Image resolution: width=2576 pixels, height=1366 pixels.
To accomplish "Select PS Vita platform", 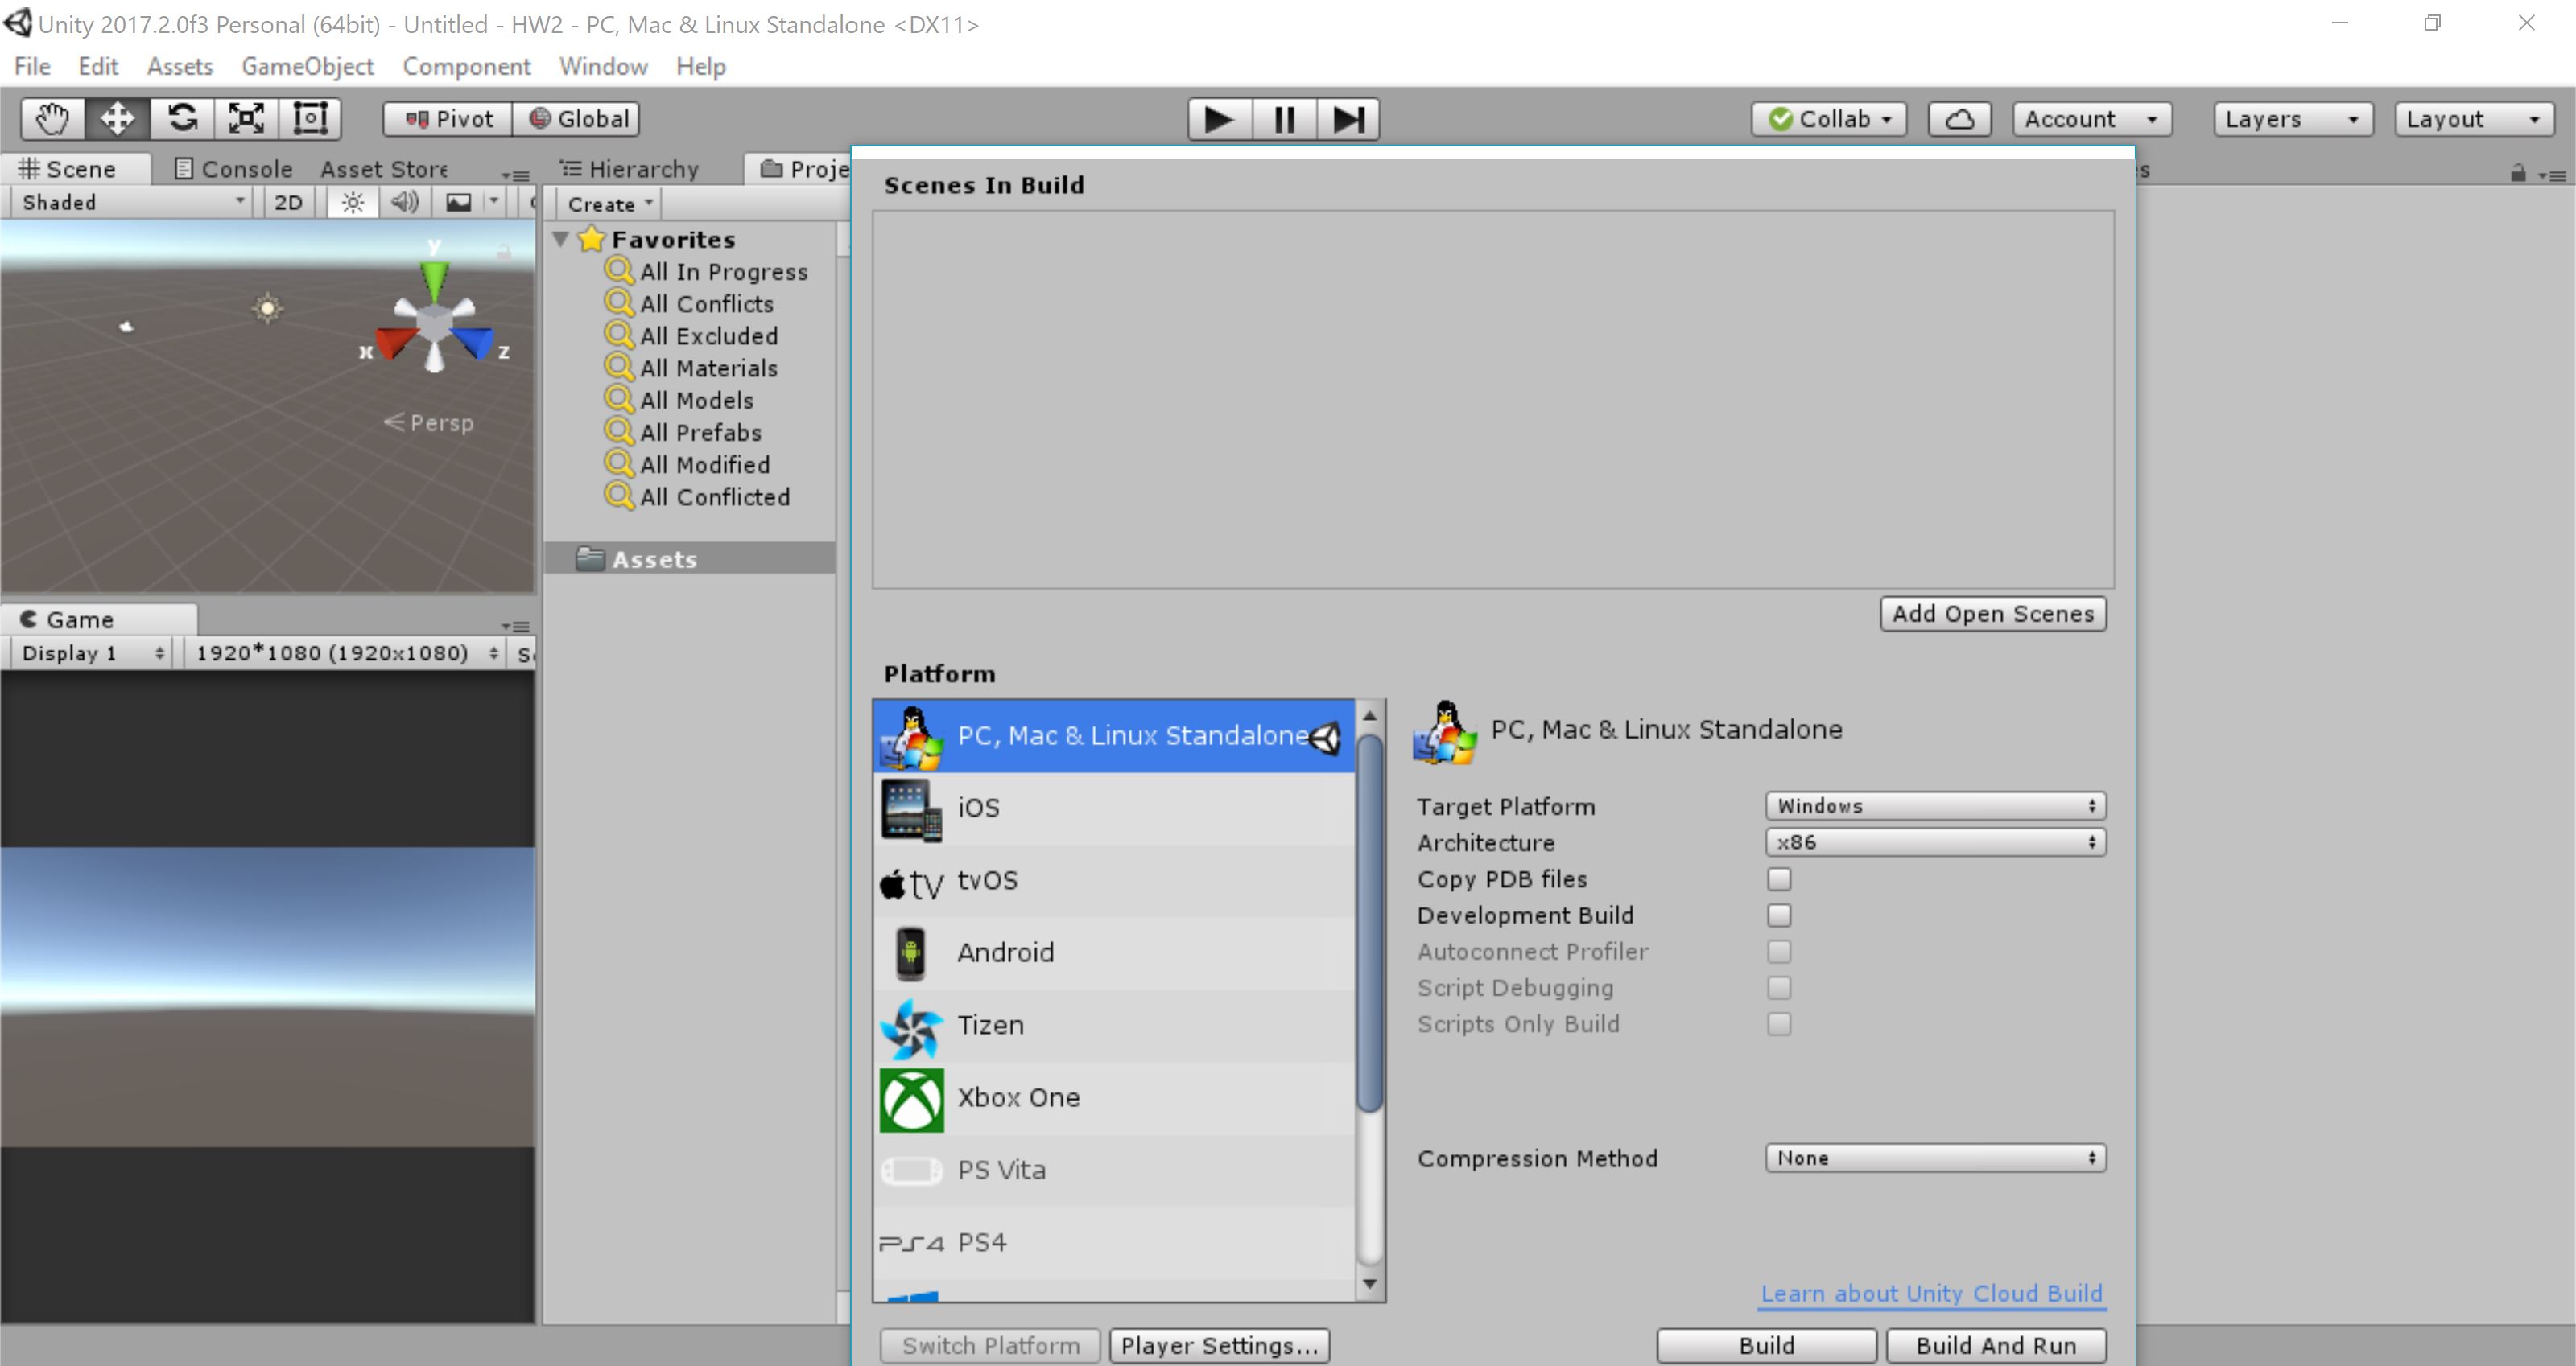I will pyautogui.click(x=1113, y=1171).
